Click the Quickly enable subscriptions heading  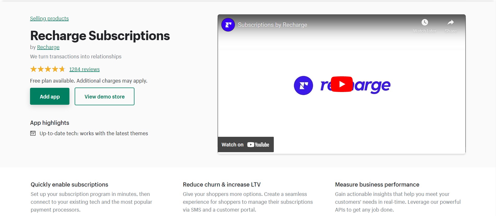(69, 184)
